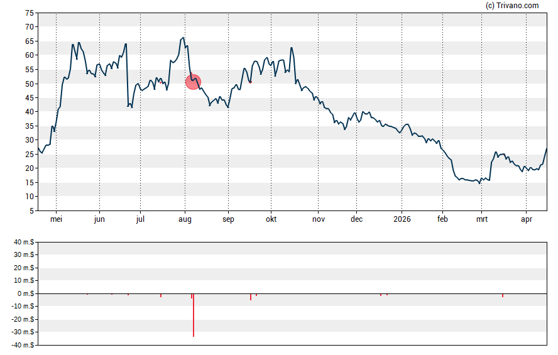The image size is (558, 355).
Task: Click the '75' price axis label
Action: [x=29, y=13]
